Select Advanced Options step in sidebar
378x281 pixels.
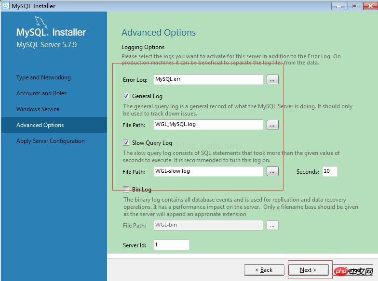(x=54, y=125)
